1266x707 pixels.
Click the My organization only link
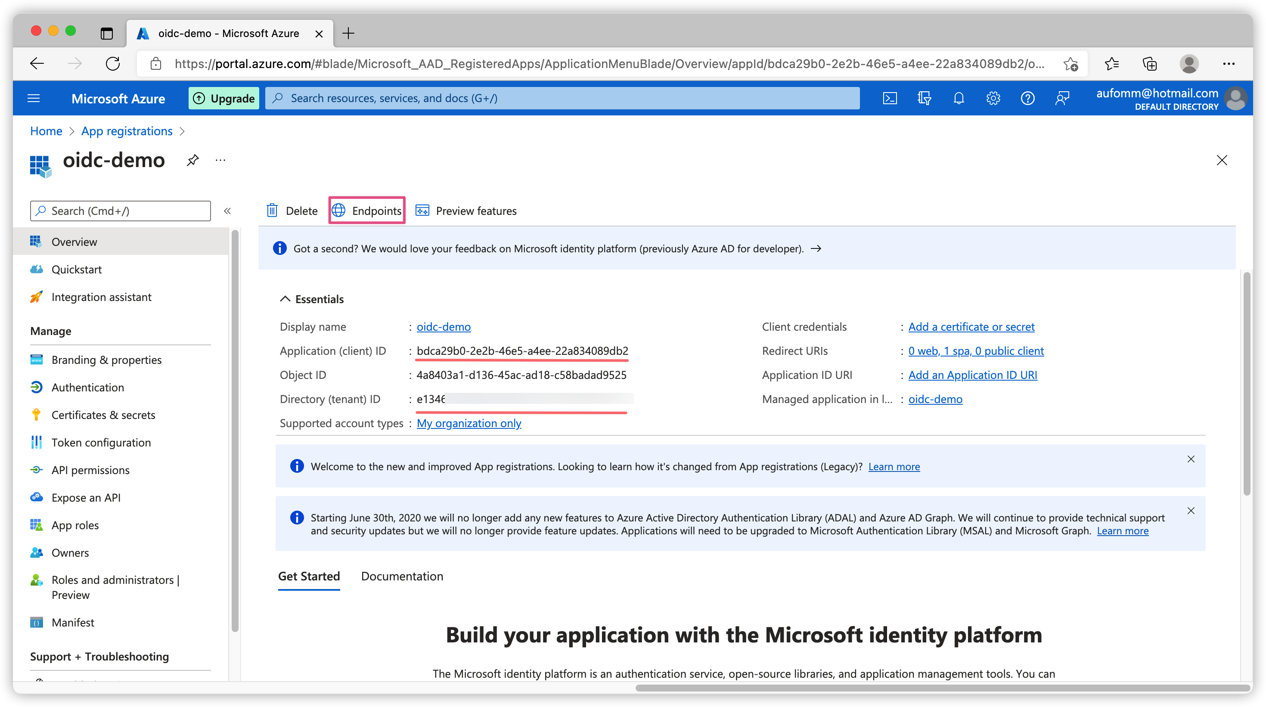pos(469,423)
